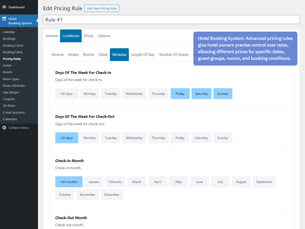Open Booking Extras in the sidebar
Image resolution: width=305 pixels, height=229 pixels.
[x=13, y=52]
